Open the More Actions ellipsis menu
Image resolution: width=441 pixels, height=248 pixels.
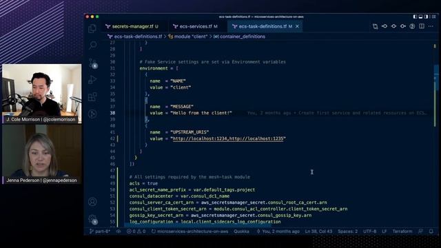431,26
